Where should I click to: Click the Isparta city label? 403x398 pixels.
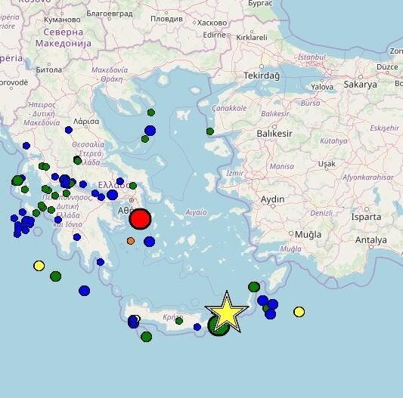point(366,217)
